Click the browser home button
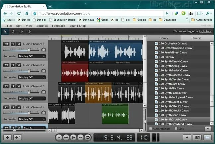This screenshot has width=215, height=144. tap(27, 13)
